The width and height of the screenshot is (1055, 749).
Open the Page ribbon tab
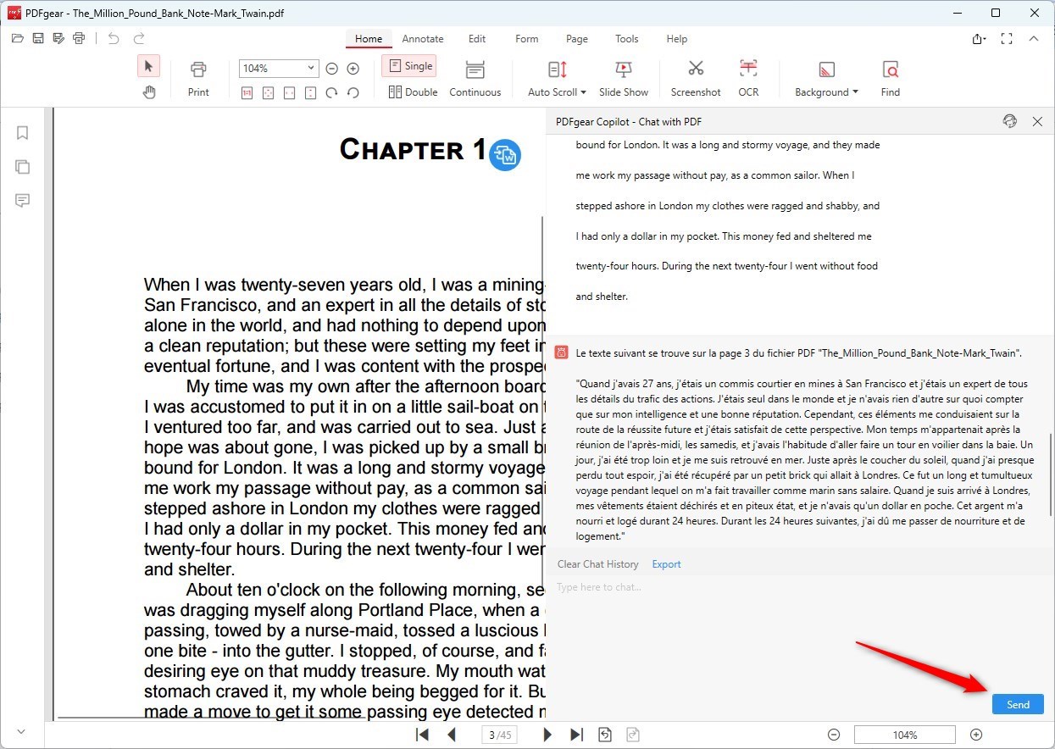576,38
